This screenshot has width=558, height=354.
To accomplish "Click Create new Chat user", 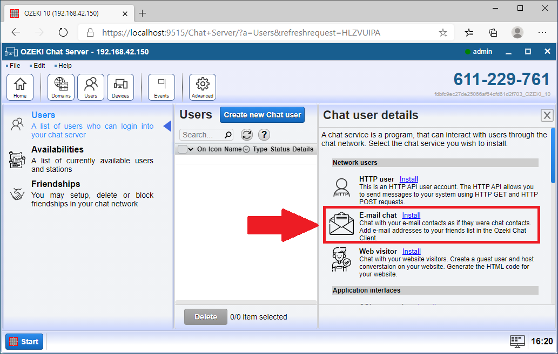I will coord(262,115).
